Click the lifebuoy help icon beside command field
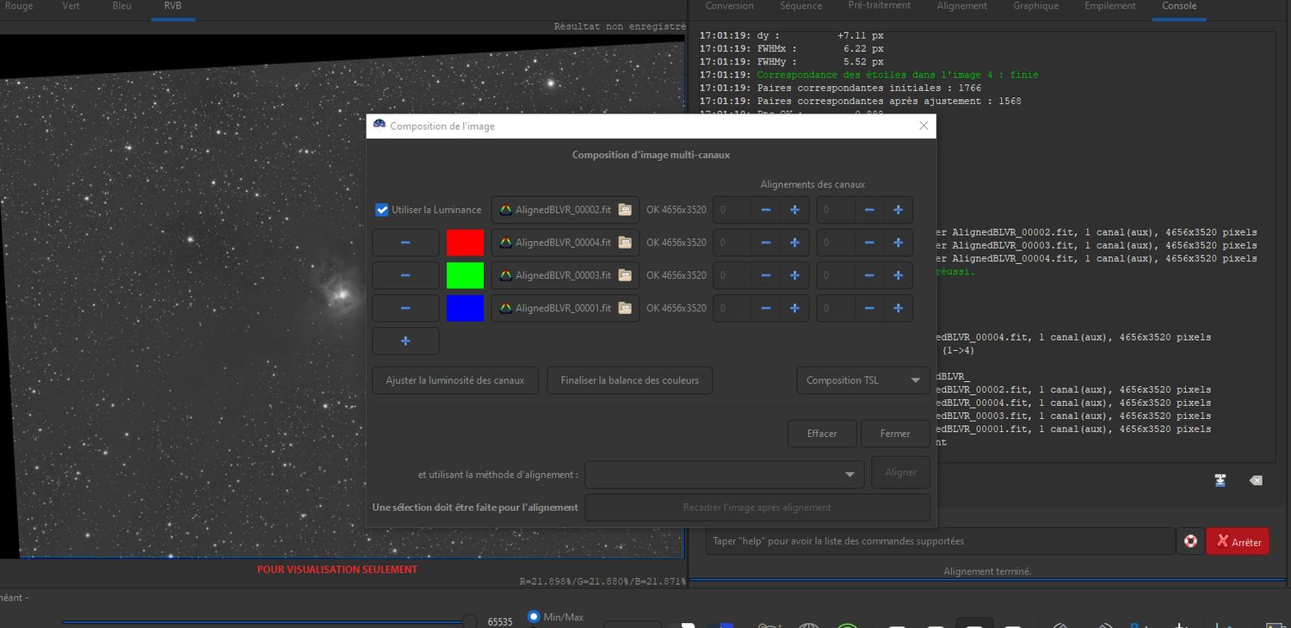 1190,541
